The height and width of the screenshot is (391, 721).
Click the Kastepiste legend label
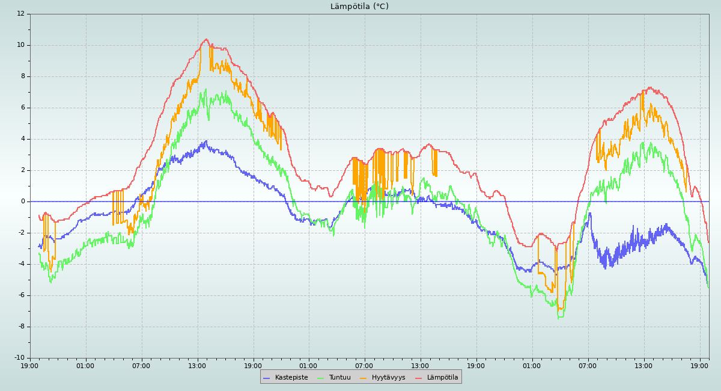291,377
